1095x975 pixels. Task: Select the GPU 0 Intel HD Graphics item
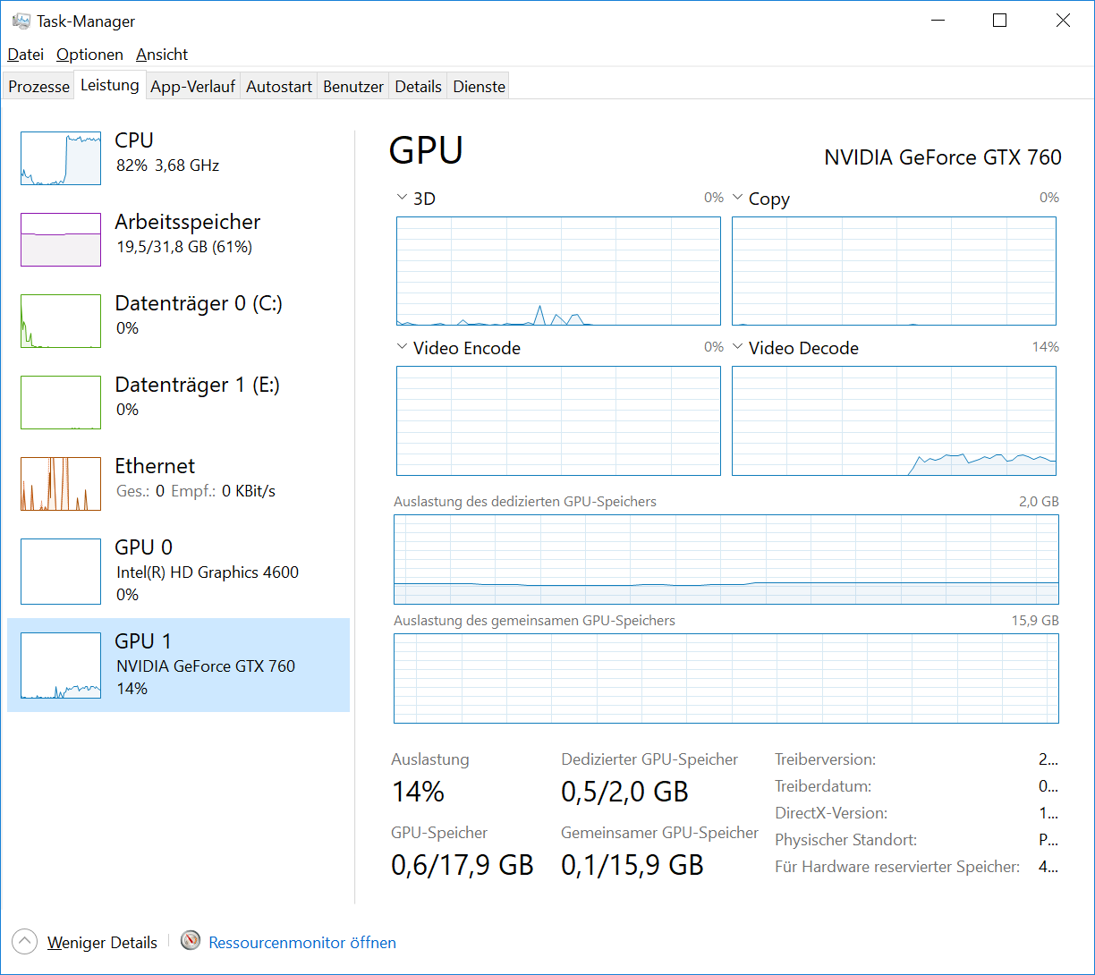(x=178, y=571)
